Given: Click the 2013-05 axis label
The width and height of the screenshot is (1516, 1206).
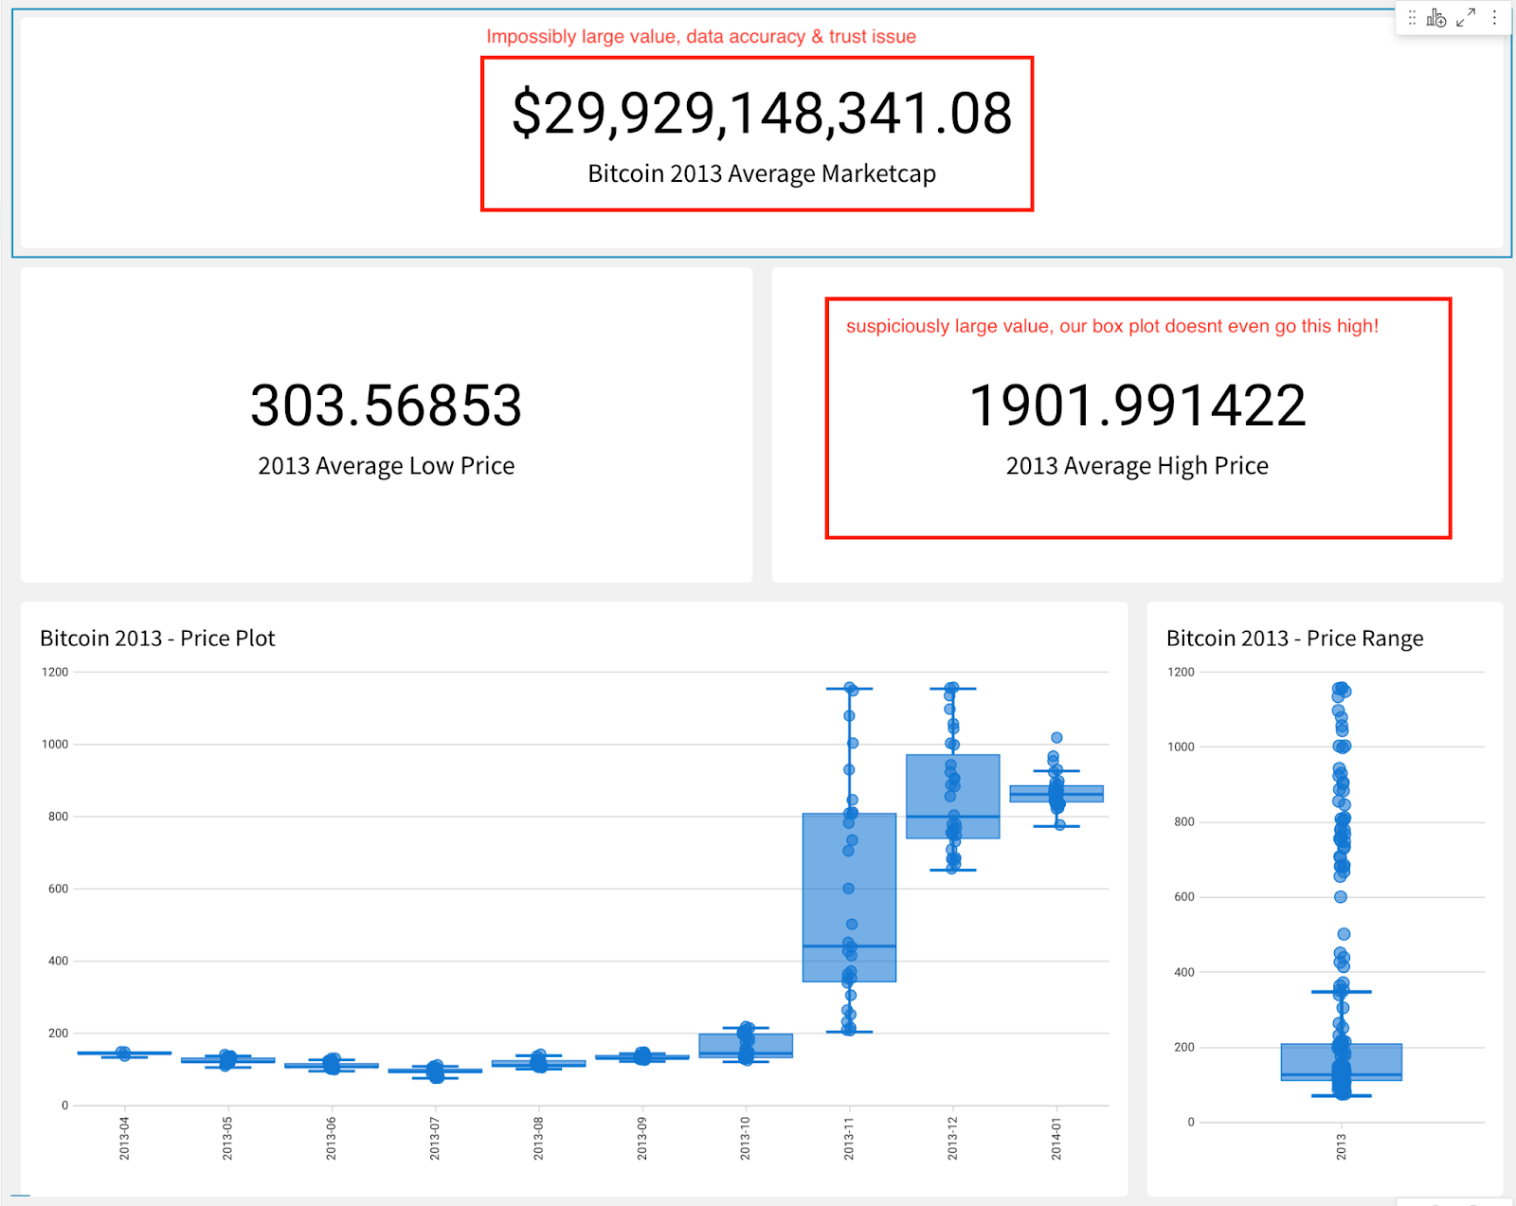Looking at the screenshot, I should pyautogui.click(x=227, y=1138).
